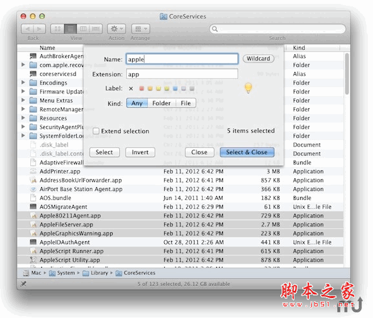This screenshot has width=373, height=318.
Task: Click the vertical scrollbar thumb
Action: tap(347, 74)
